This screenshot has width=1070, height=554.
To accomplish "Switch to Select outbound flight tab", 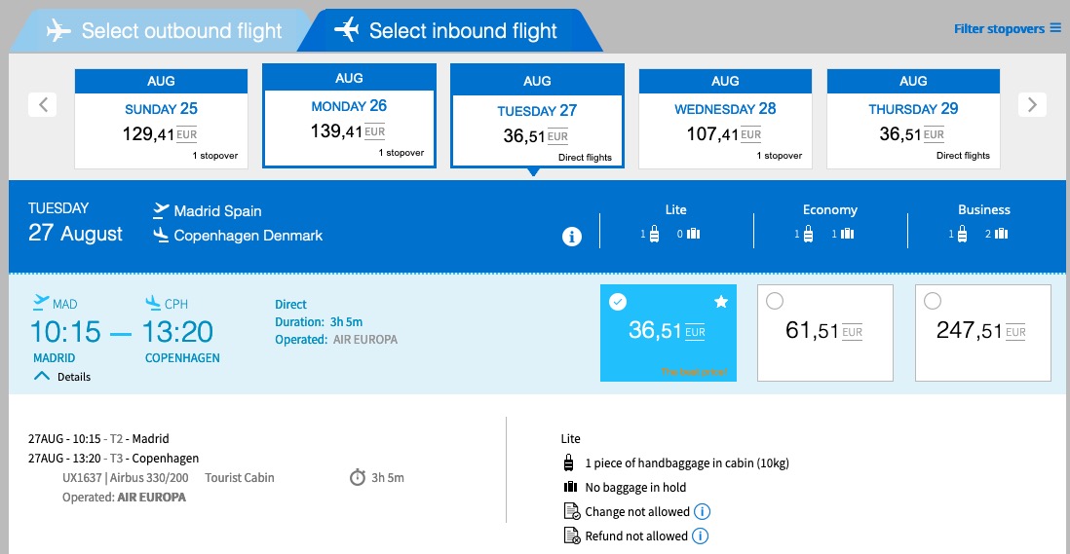I will point(161,30).
